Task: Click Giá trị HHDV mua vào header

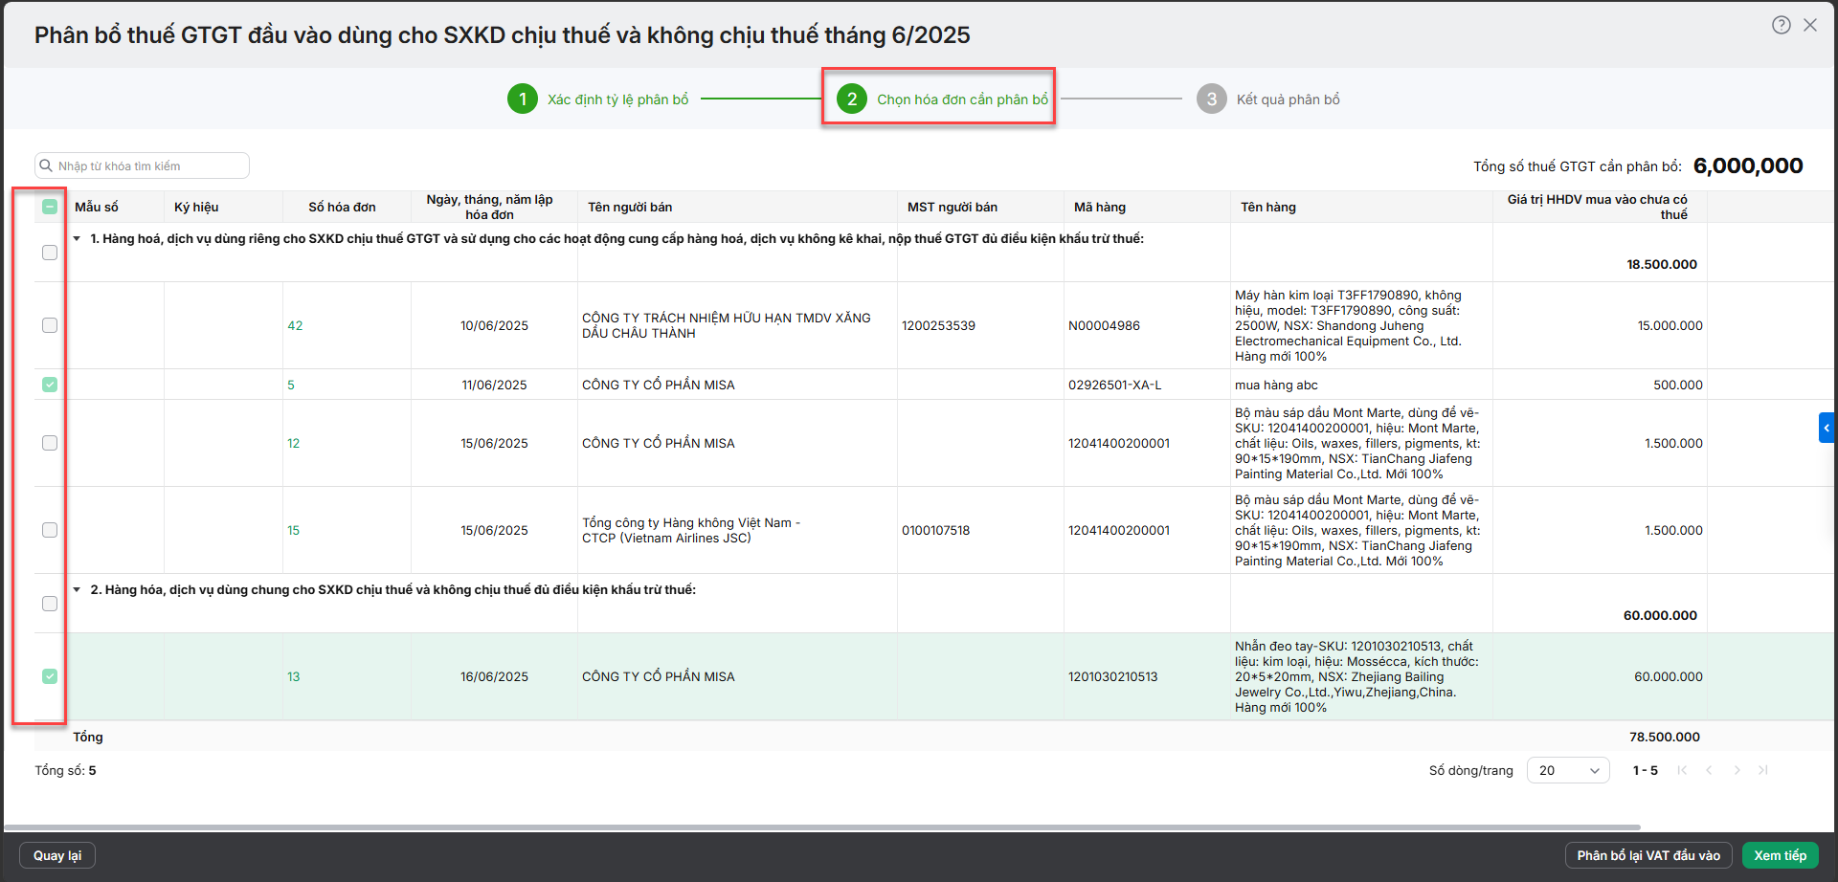Action: 1598,207
